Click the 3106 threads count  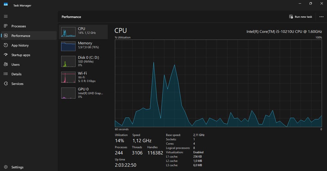click(137, 153)
